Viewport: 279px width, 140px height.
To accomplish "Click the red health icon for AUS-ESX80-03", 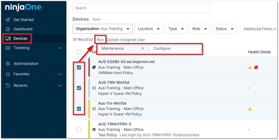I will [256, 67].
